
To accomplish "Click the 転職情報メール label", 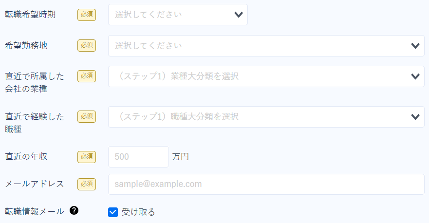I will 35,211.
